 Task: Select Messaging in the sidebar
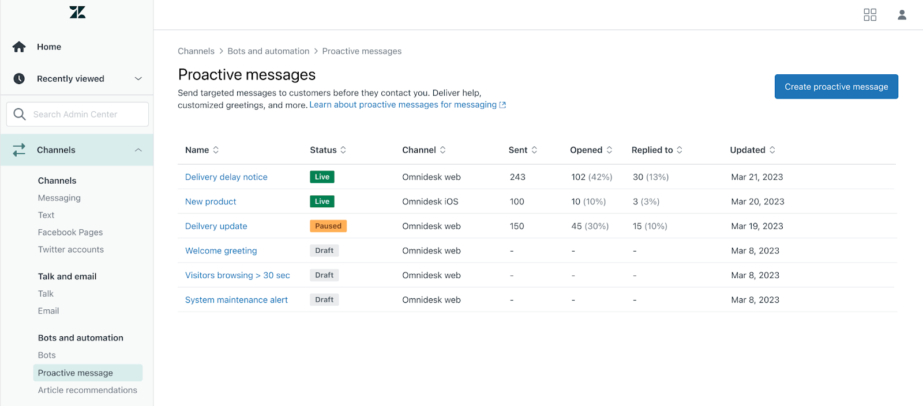click(59, 198)
